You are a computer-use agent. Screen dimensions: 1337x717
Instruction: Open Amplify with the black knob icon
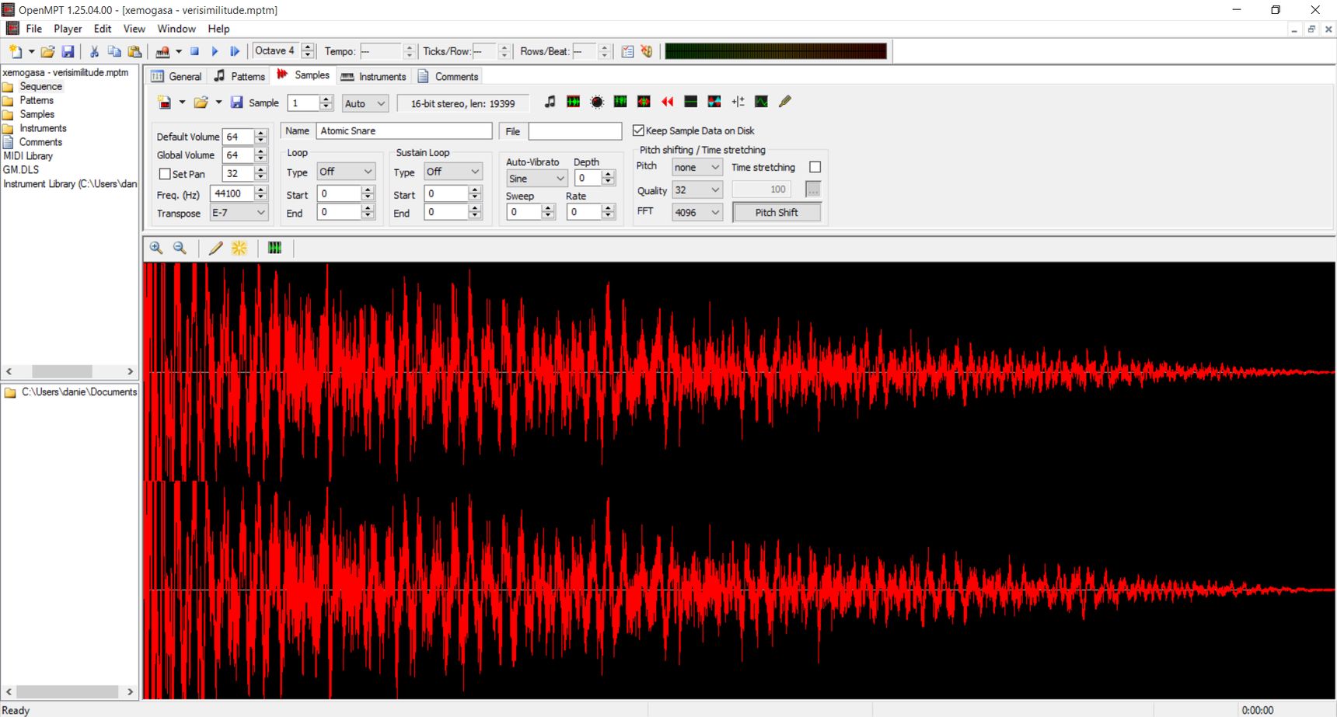(597, 102)
